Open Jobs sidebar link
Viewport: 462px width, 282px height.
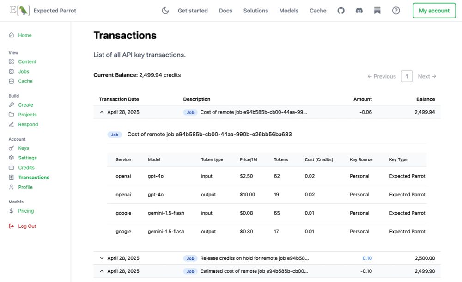[24, 71]
